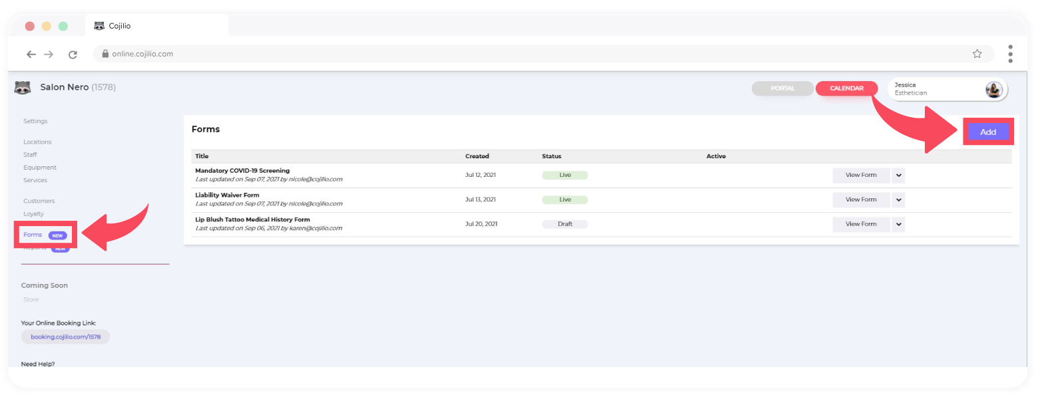1042x405 pixels.
Task: Toggle the Live status on Mandatory COVID-19 Screening
Action: coord(565,175)
